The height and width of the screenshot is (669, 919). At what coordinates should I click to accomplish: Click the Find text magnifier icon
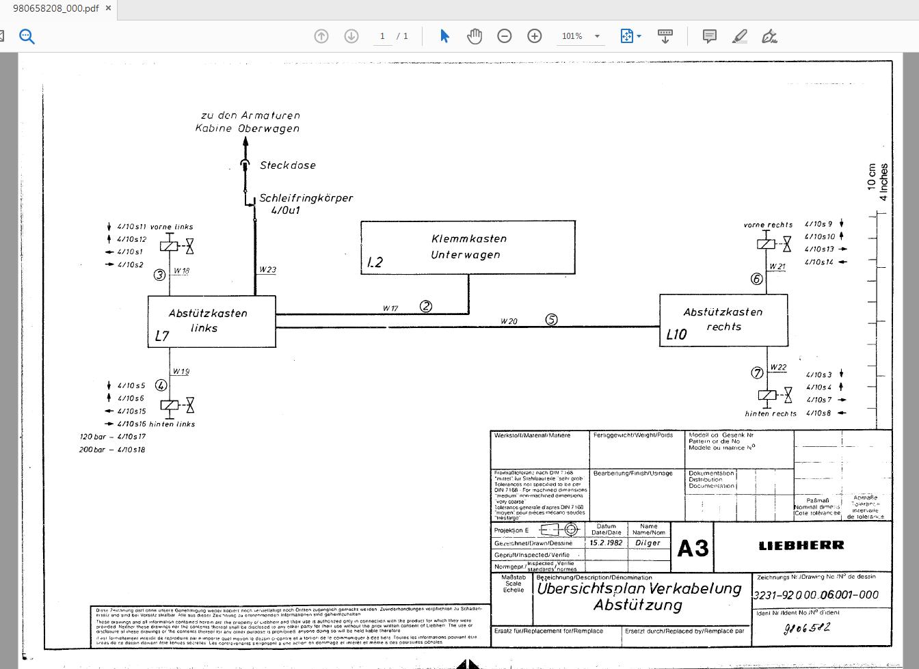(x=27, y=36)
